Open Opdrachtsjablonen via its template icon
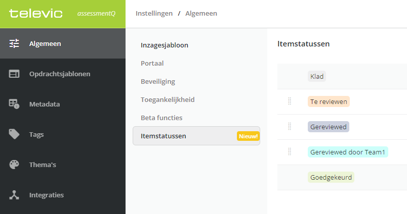 [x=14, y=74]
